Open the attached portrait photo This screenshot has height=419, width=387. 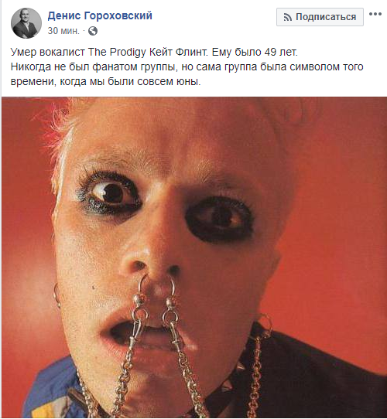(194, 257)
